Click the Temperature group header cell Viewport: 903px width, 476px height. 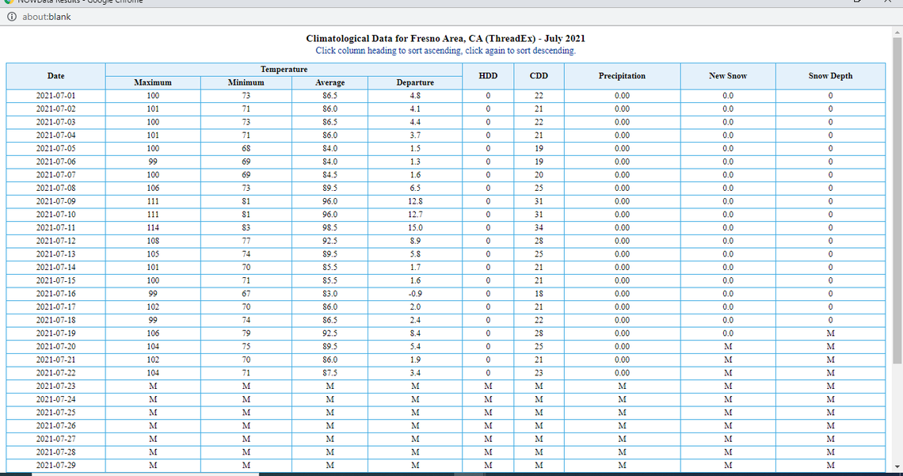[x=284, y=69]
